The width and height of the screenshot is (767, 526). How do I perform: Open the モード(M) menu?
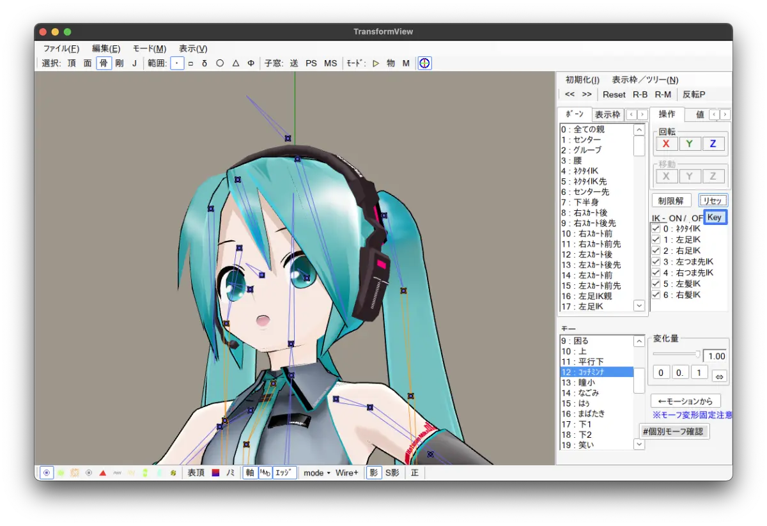[x=150, y=49]
